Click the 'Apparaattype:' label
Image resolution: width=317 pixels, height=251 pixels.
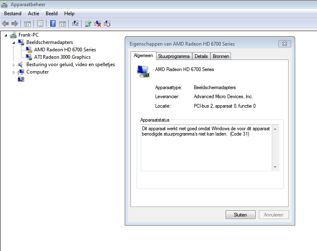[x=169, y=88]
